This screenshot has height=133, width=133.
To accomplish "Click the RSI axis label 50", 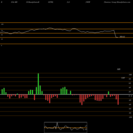I will pos(2,35).
